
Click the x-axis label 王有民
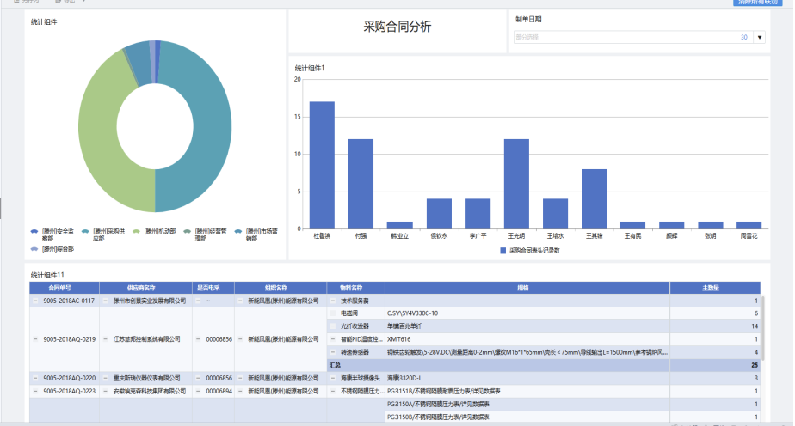632,236
